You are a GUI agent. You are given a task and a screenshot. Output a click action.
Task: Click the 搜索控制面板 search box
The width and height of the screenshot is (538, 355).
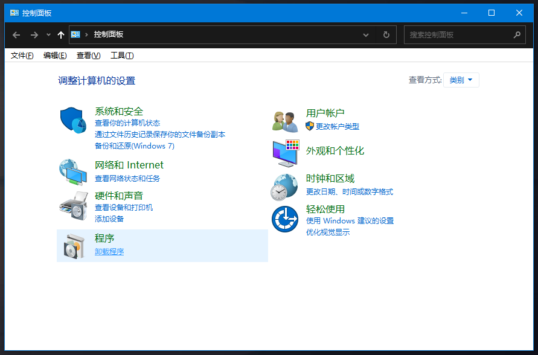point(464,34)
